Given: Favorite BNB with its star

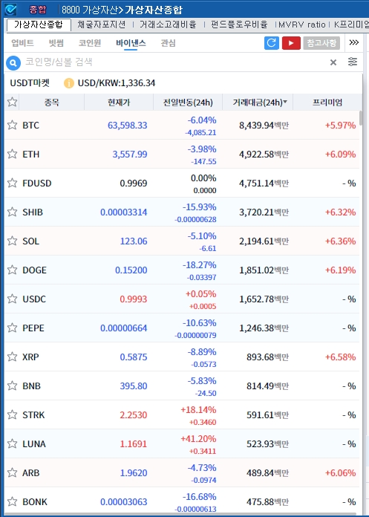Looking at the screenshot, I should click(12, 386).
